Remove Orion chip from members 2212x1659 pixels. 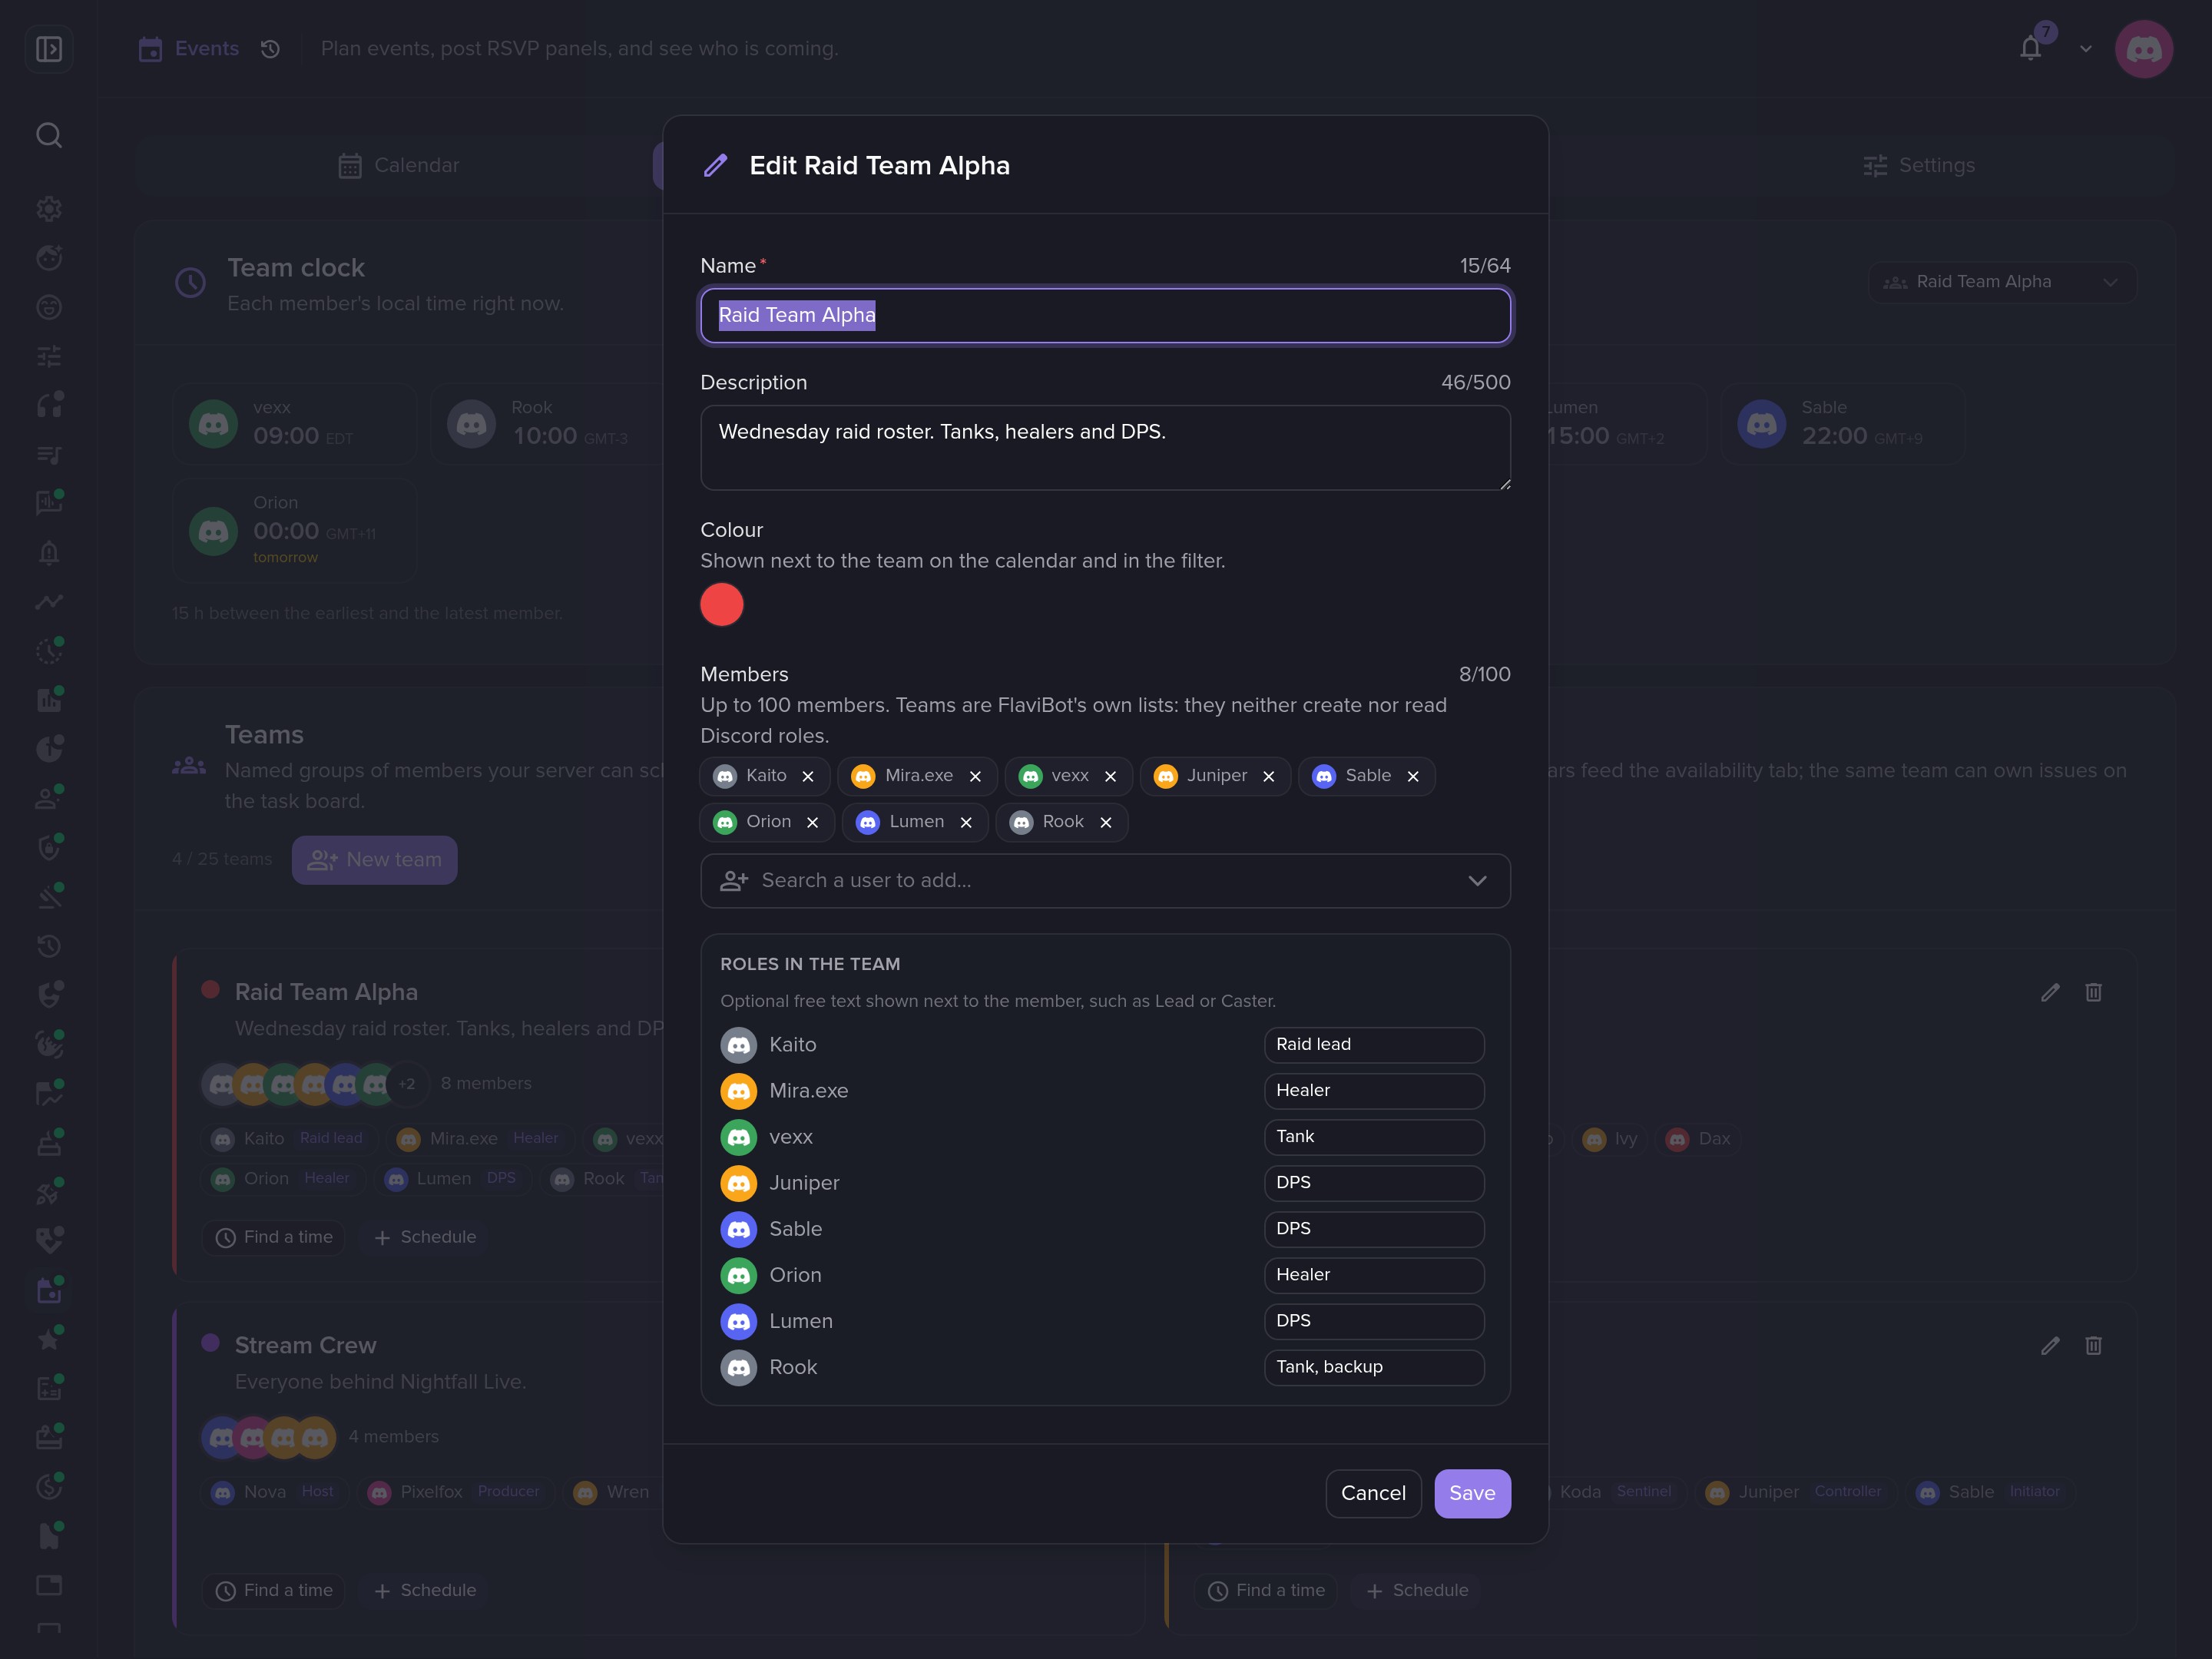point(812,822)
